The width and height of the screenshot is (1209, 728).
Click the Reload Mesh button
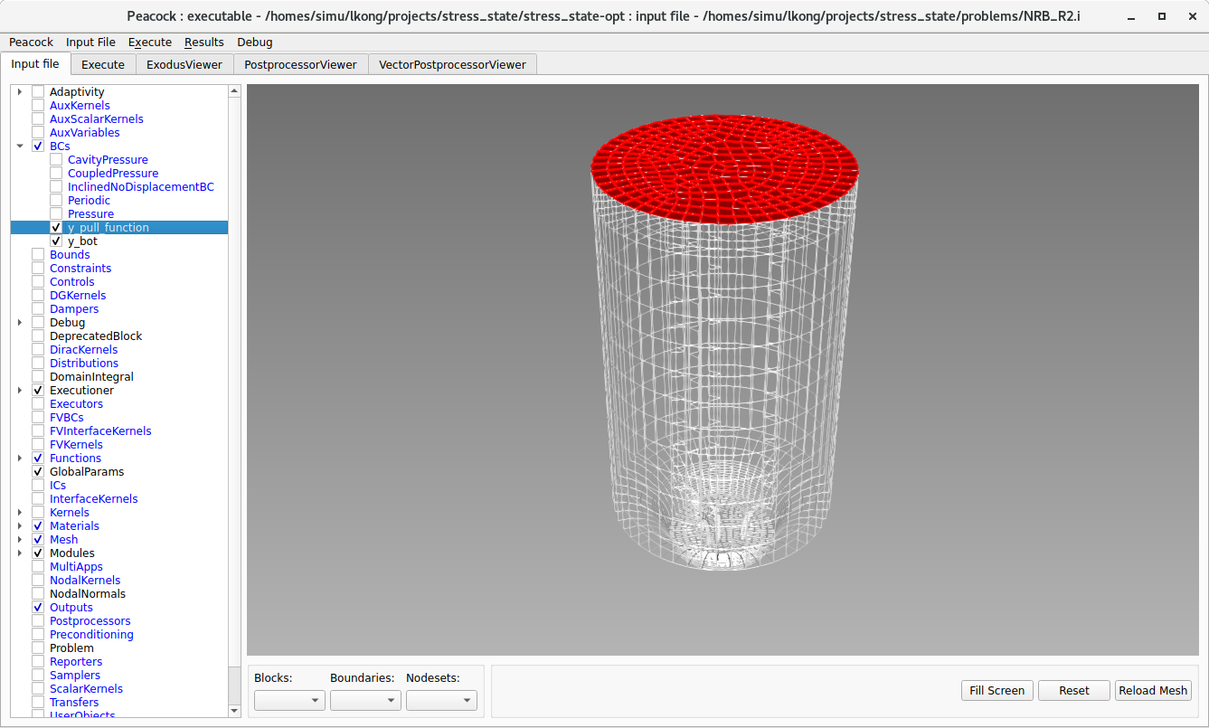pyautogui.click(x=1153, y=690)
